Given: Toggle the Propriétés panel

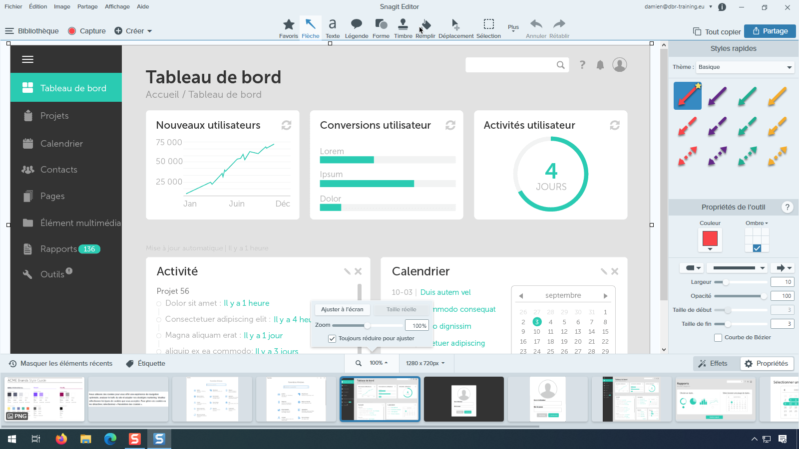Looking at the screenshot, I should point(767,364).
